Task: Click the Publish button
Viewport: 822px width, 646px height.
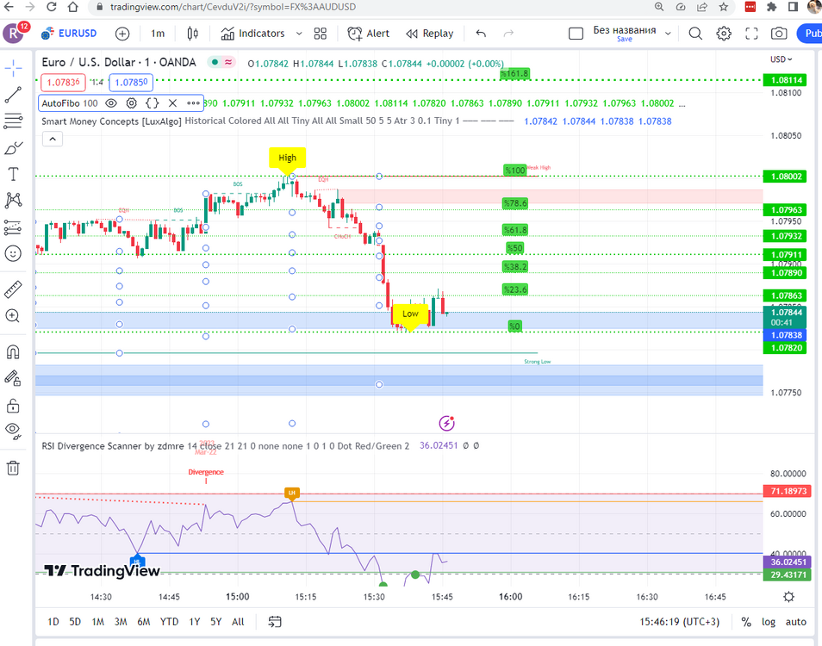Action: pyautogui.click(x=810, y=34)
